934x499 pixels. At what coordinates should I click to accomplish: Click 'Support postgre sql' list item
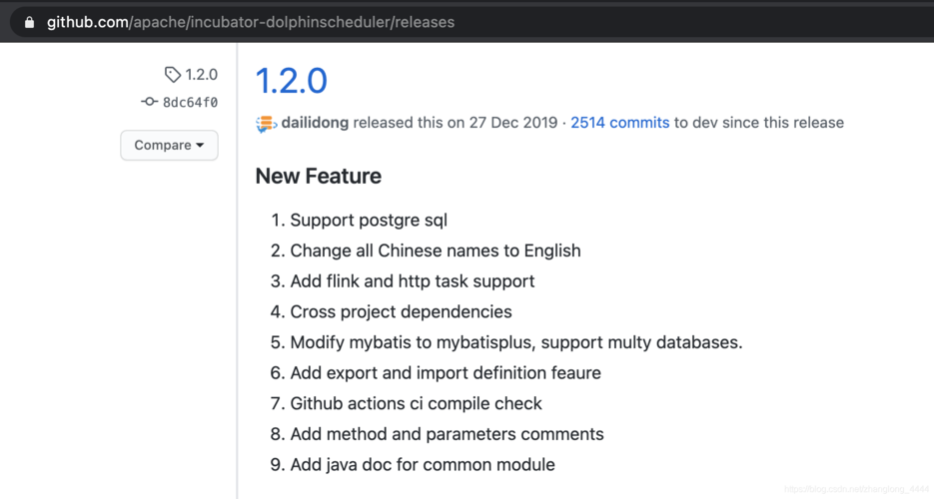click(369, 221)
